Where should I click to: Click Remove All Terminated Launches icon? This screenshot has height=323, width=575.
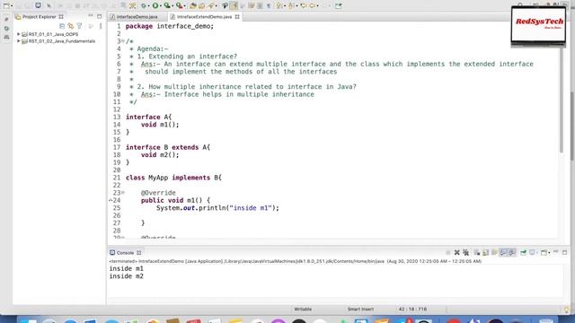tap(465, 252)
